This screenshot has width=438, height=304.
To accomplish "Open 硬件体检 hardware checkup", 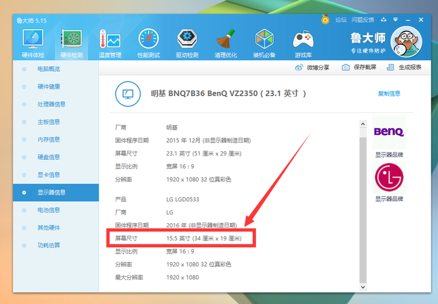I will coord(33,43).
